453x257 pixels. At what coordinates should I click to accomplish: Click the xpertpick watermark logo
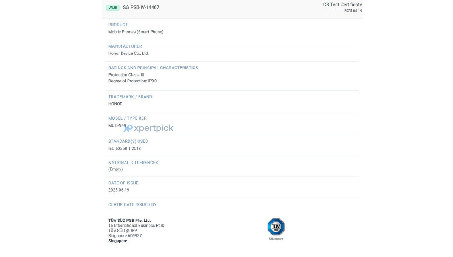tap(148, 128)
